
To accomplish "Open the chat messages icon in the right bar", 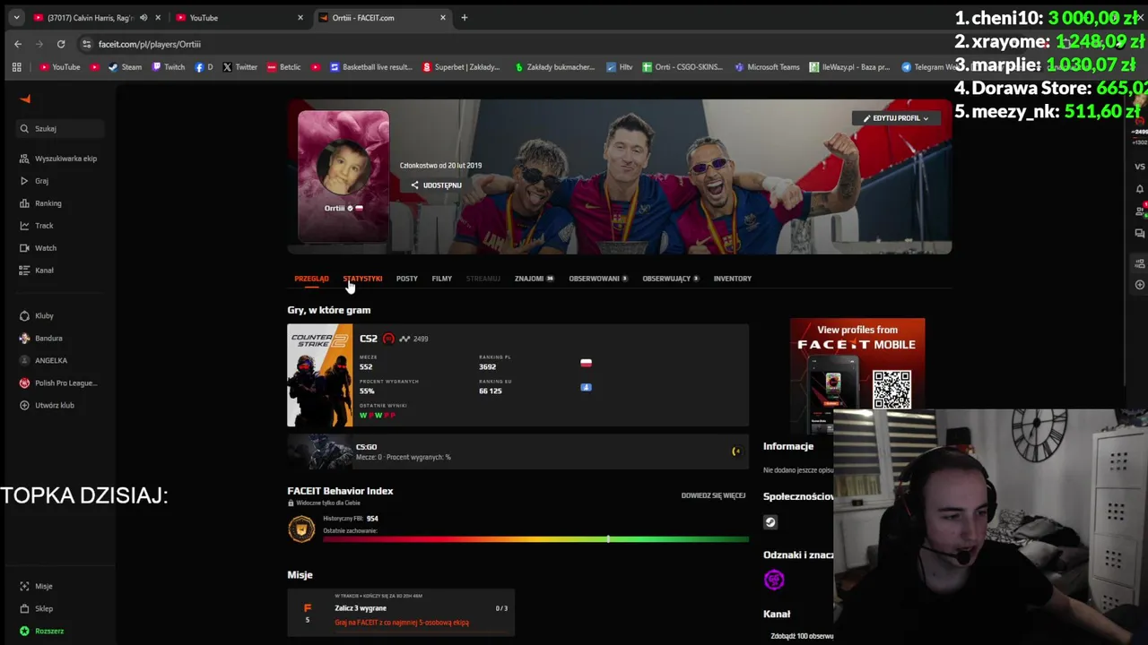I will point(1140,234).
